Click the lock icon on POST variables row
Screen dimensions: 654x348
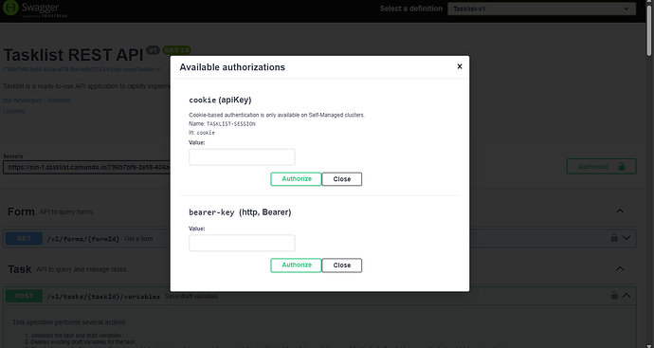coord(614,296)
